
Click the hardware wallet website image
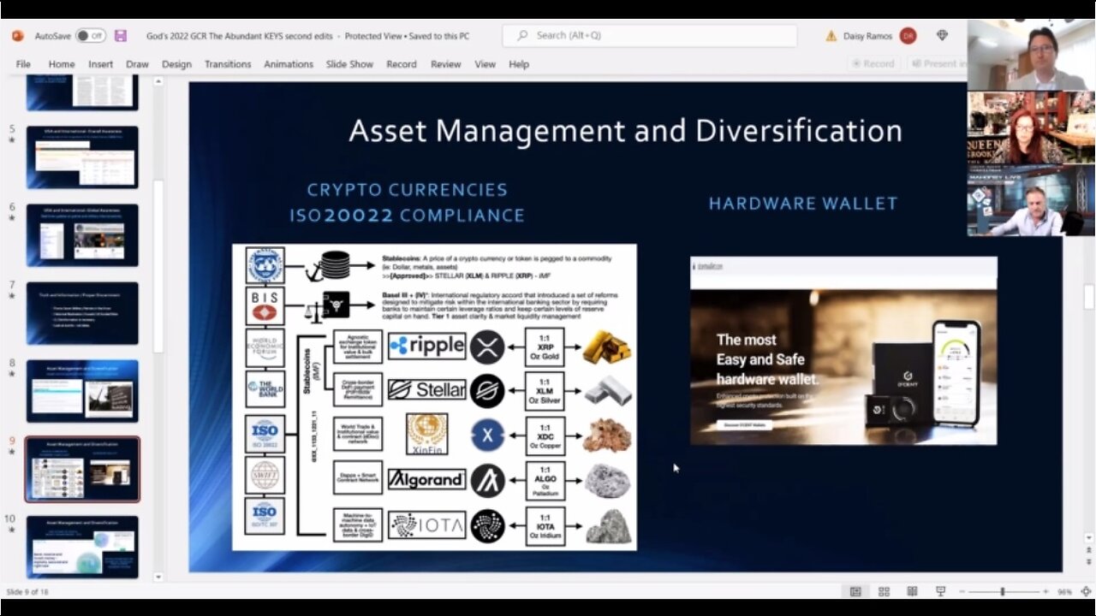point(843,351)
